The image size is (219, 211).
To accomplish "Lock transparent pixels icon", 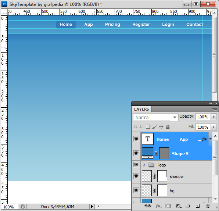I will pos(148,127).
